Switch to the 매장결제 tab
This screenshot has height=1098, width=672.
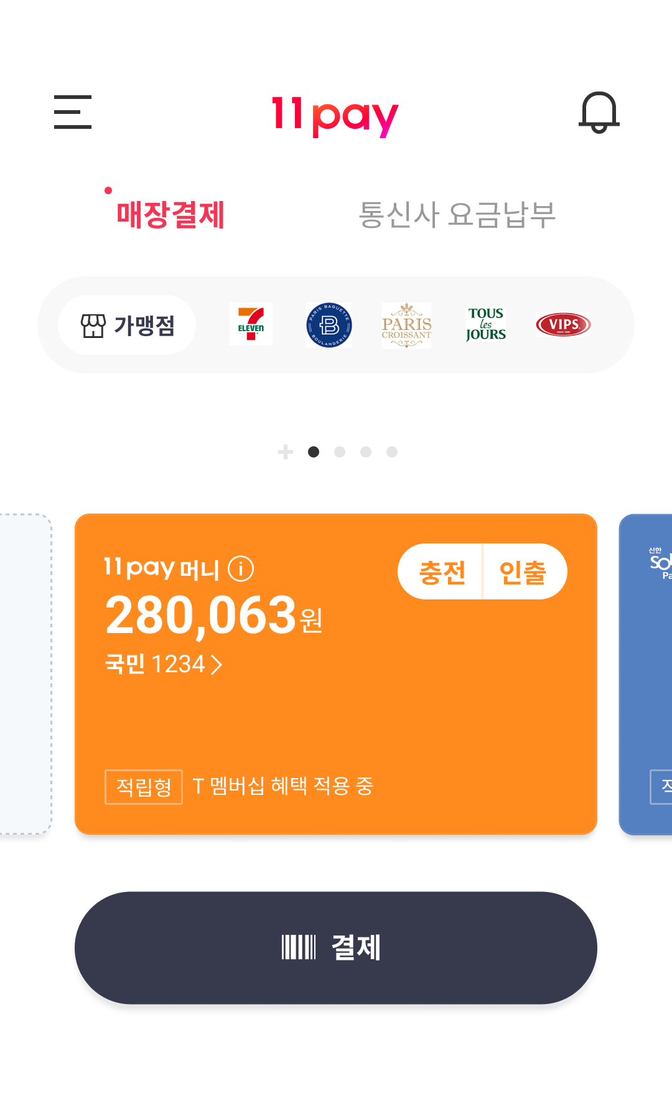(x=170, y=215)
